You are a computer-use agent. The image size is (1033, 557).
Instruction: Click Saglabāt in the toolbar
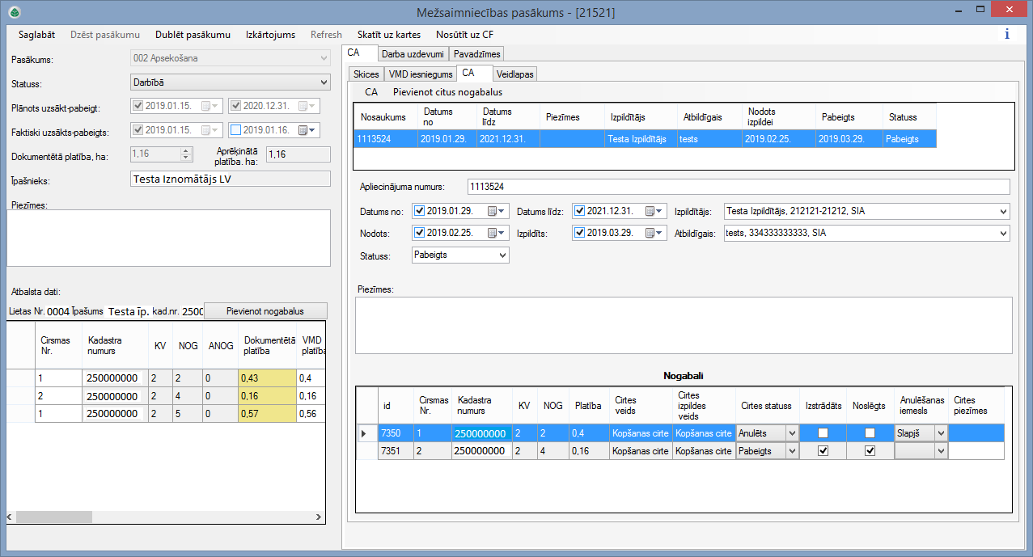36,35
